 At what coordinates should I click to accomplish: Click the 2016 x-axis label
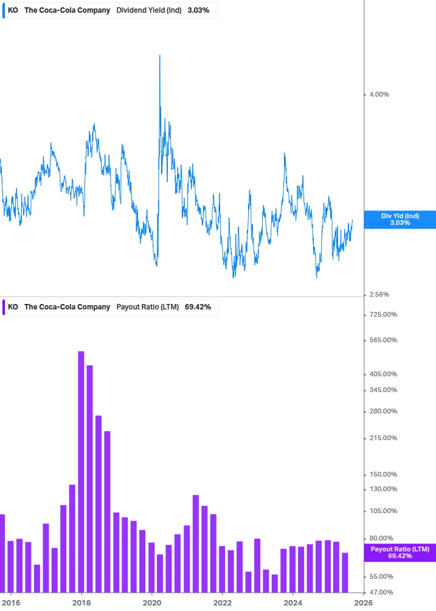[x=10, y=603]
